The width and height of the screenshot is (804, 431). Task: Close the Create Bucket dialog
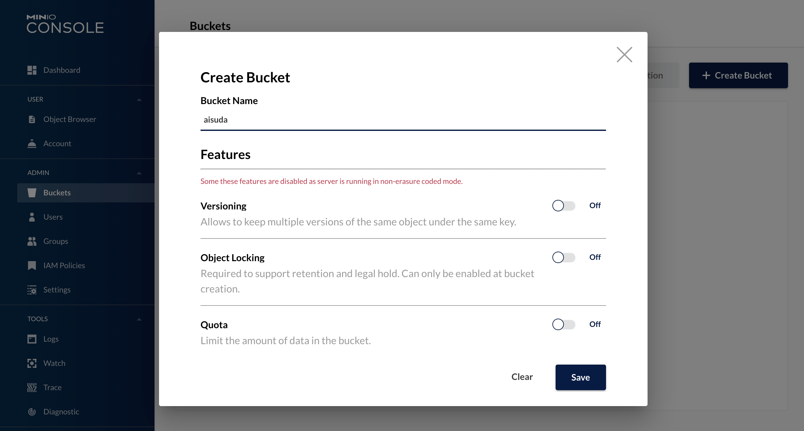click(x=624, y=55)
